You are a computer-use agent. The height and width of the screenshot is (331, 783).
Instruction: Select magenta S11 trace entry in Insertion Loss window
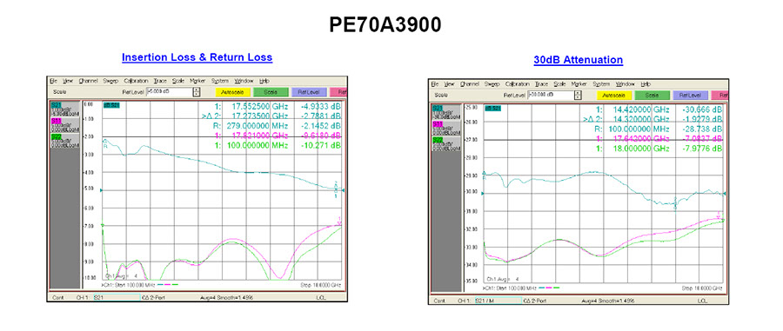[65, 125]
